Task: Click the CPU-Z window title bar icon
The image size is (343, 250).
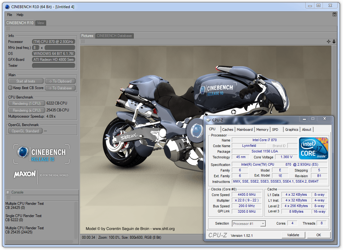Action: [x=208, y=120]
